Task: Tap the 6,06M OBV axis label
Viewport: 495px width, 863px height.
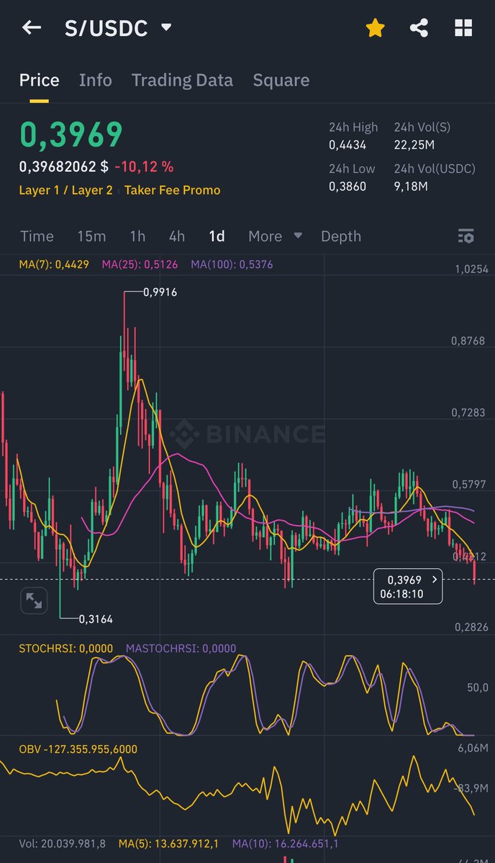Action: pyautogui.click(x=473, y=749)
